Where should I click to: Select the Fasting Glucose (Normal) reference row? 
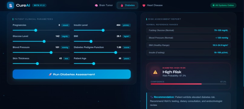pyautogui.click(x=188, y=30)
